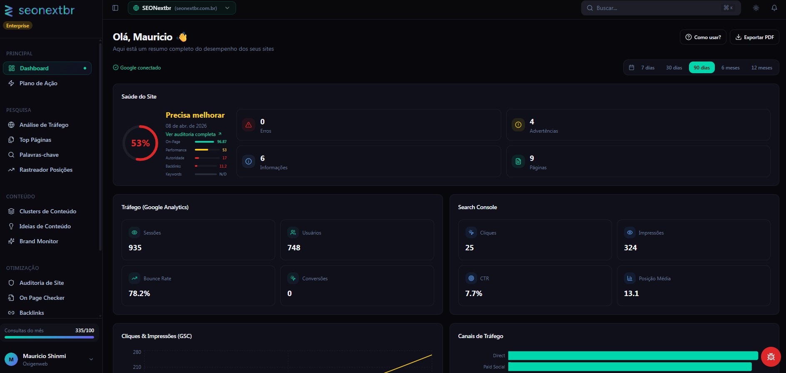Image resolution: width=786 pixels, height=373 pixels.
Task: Click the sidebar vertical scrollbar
Action: (x=100, y=147)
